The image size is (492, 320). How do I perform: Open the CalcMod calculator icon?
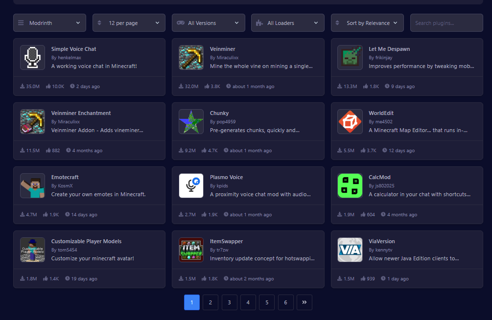[350, 185]
